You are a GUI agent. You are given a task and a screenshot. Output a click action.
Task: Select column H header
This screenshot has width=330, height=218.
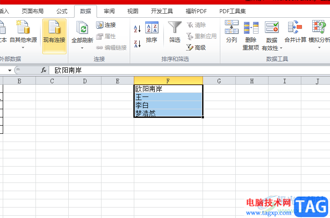tap(252, 81)
